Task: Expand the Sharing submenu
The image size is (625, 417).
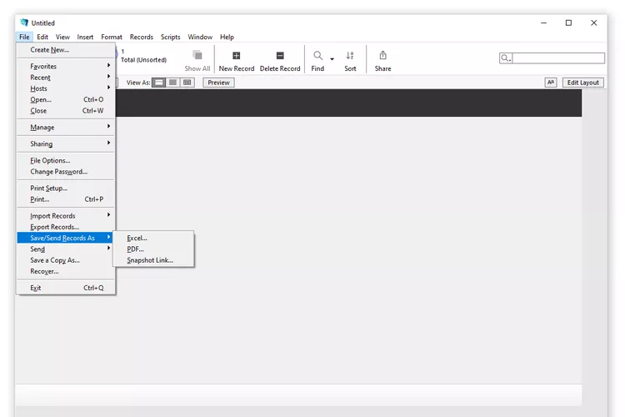Action: tap(66, 144)
